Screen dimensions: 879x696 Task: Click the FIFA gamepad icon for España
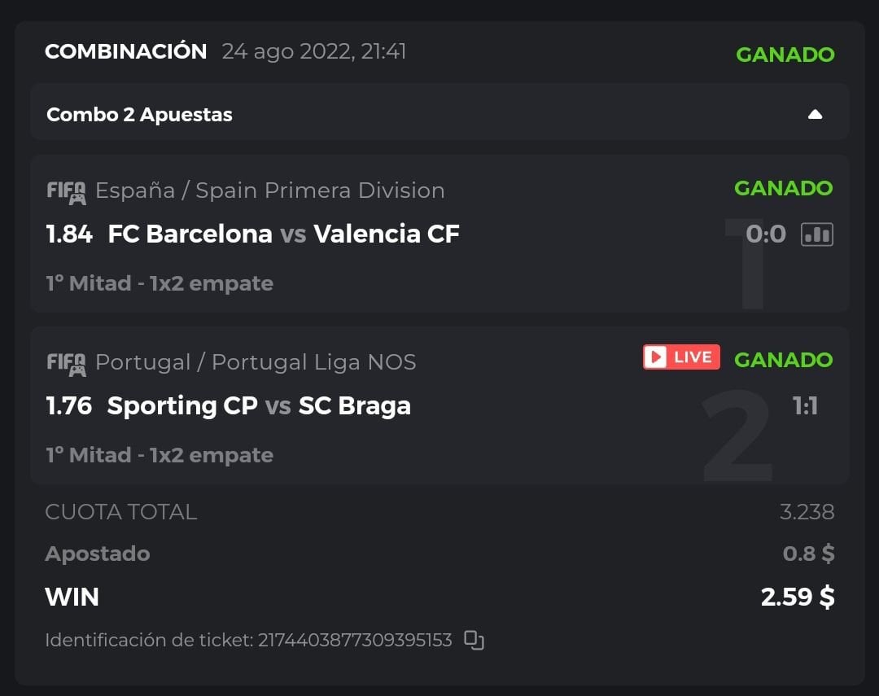click(66, 192)
